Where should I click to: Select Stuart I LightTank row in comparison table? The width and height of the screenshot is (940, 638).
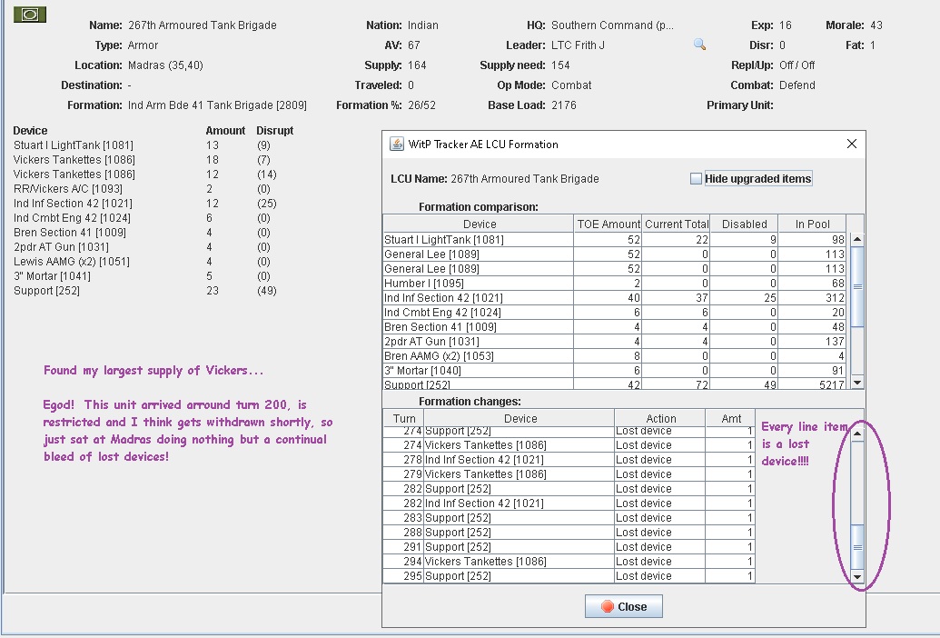pyautogui.click(x=615, y=239)
